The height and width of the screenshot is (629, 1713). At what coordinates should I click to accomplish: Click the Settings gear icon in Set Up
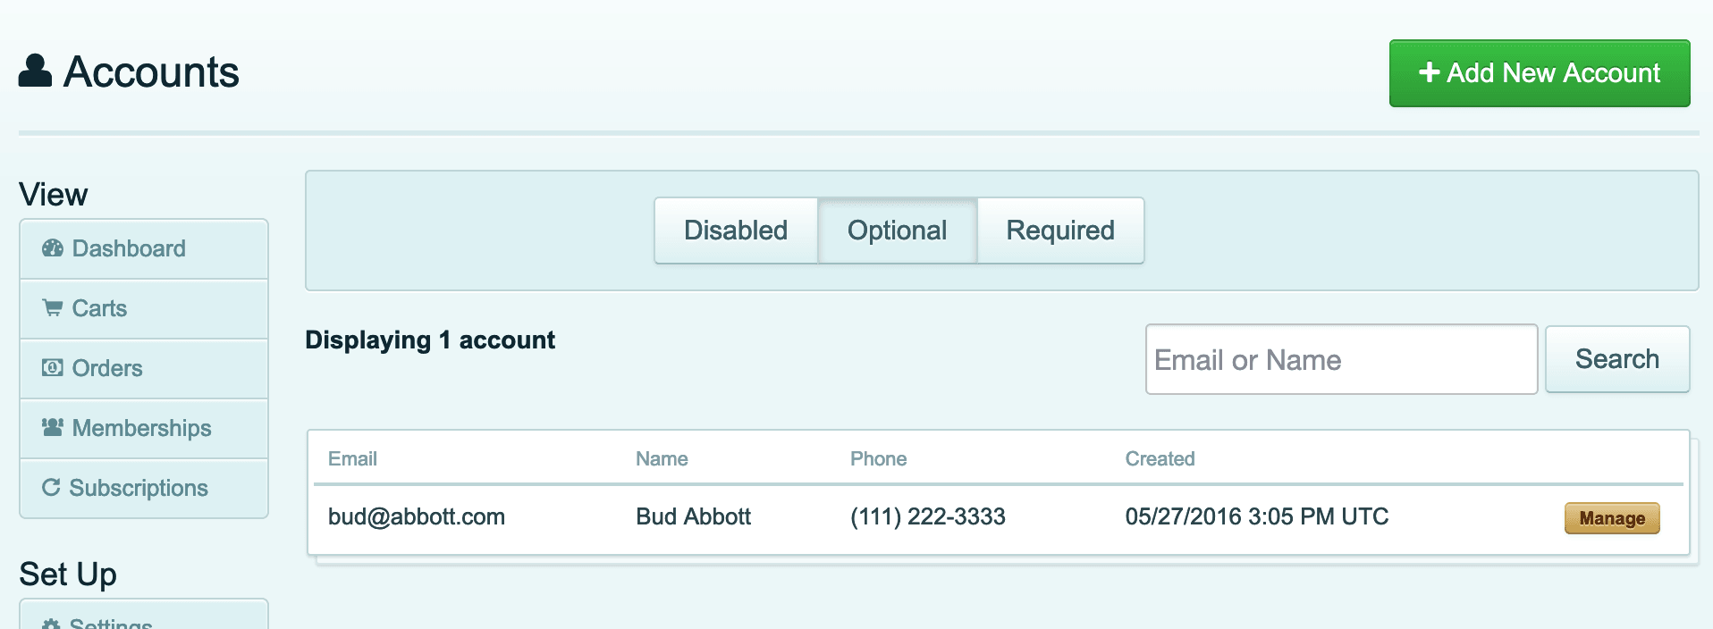(52, 625)
